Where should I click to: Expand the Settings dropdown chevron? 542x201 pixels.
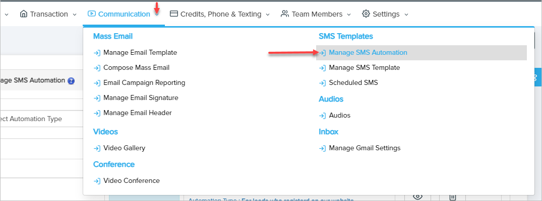click(x=406, y=15)
